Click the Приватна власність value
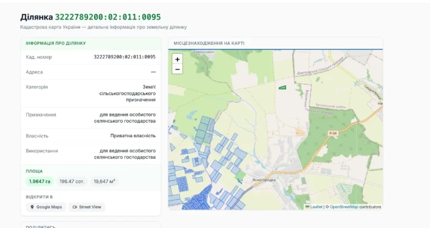 [x=133, y=136]
